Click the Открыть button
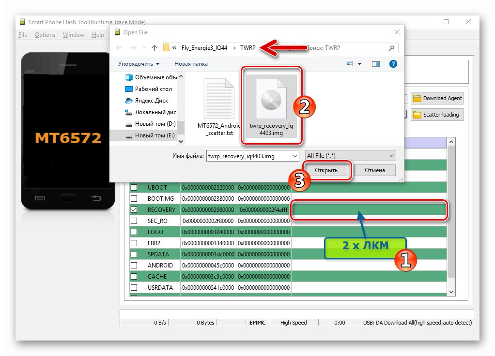495x356 pixels. point(326,170)
